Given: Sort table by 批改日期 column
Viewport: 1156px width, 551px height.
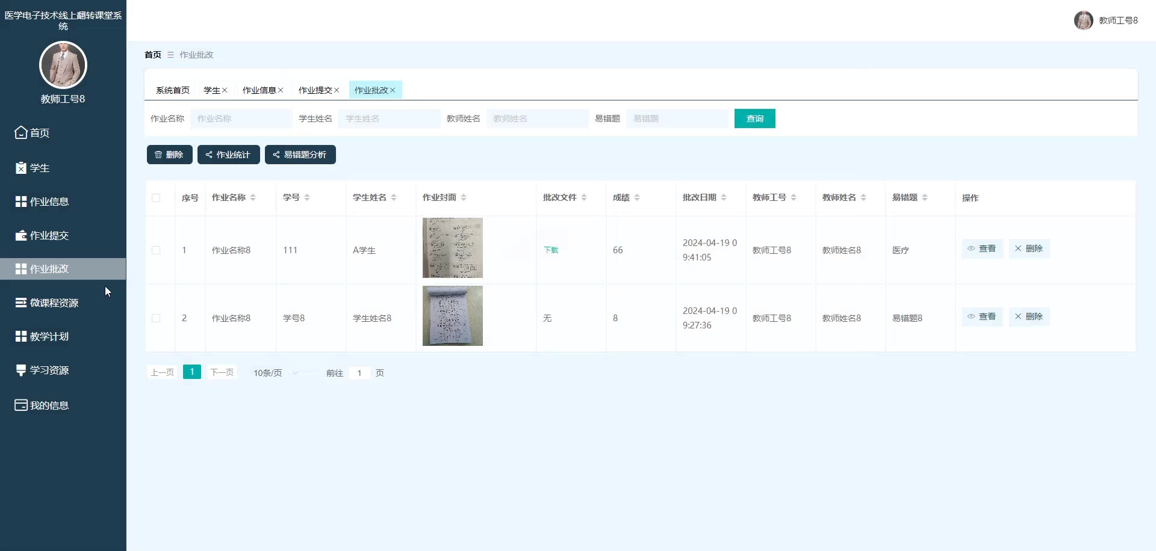Looking at the screenshot, I should [724, 197].
